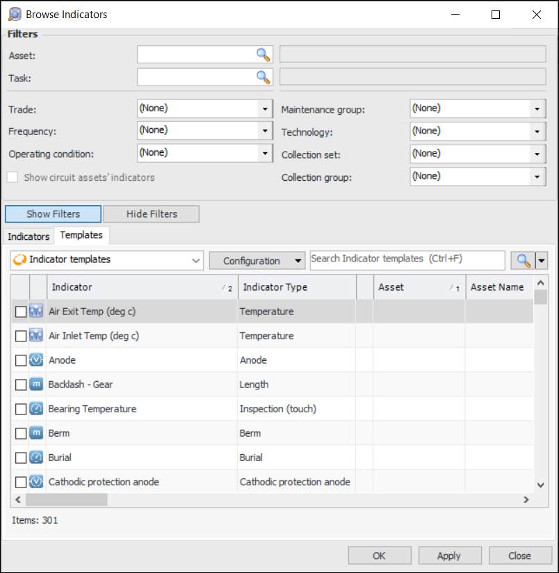Click the Anode indicator type icon
559x573 pixels.
coord(37,360)
